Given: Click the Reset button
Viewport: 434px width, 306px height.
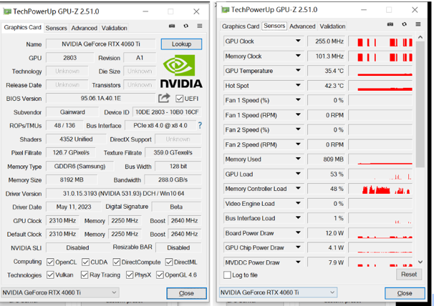Looking at the screenshot, I should [x=409, y=275].
